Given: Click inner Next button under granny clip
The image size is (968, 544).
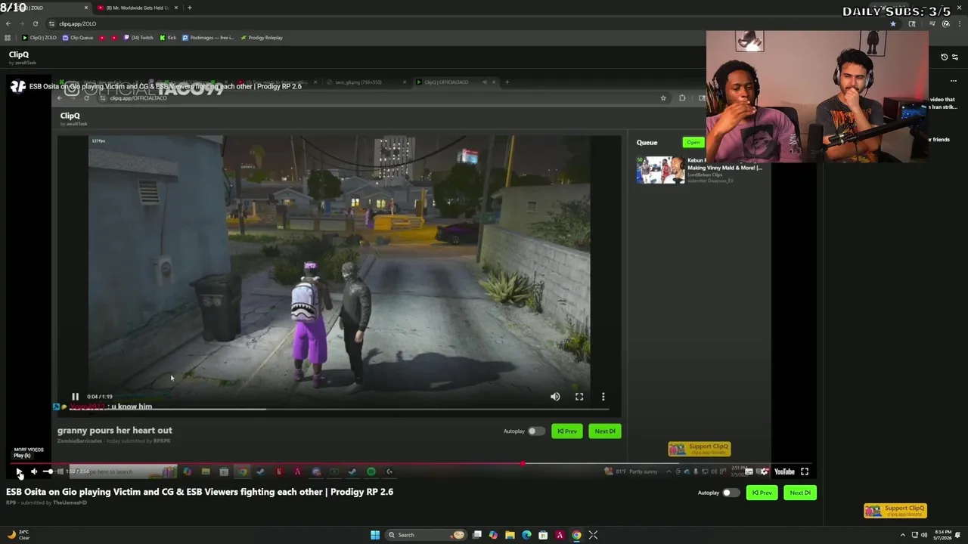Looking at the screenshot, I should coord(605,431).
